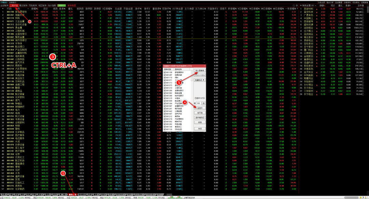Uncheck the 881119 checkbox in the dialog
369x199 pixels.
pos(165,77)
